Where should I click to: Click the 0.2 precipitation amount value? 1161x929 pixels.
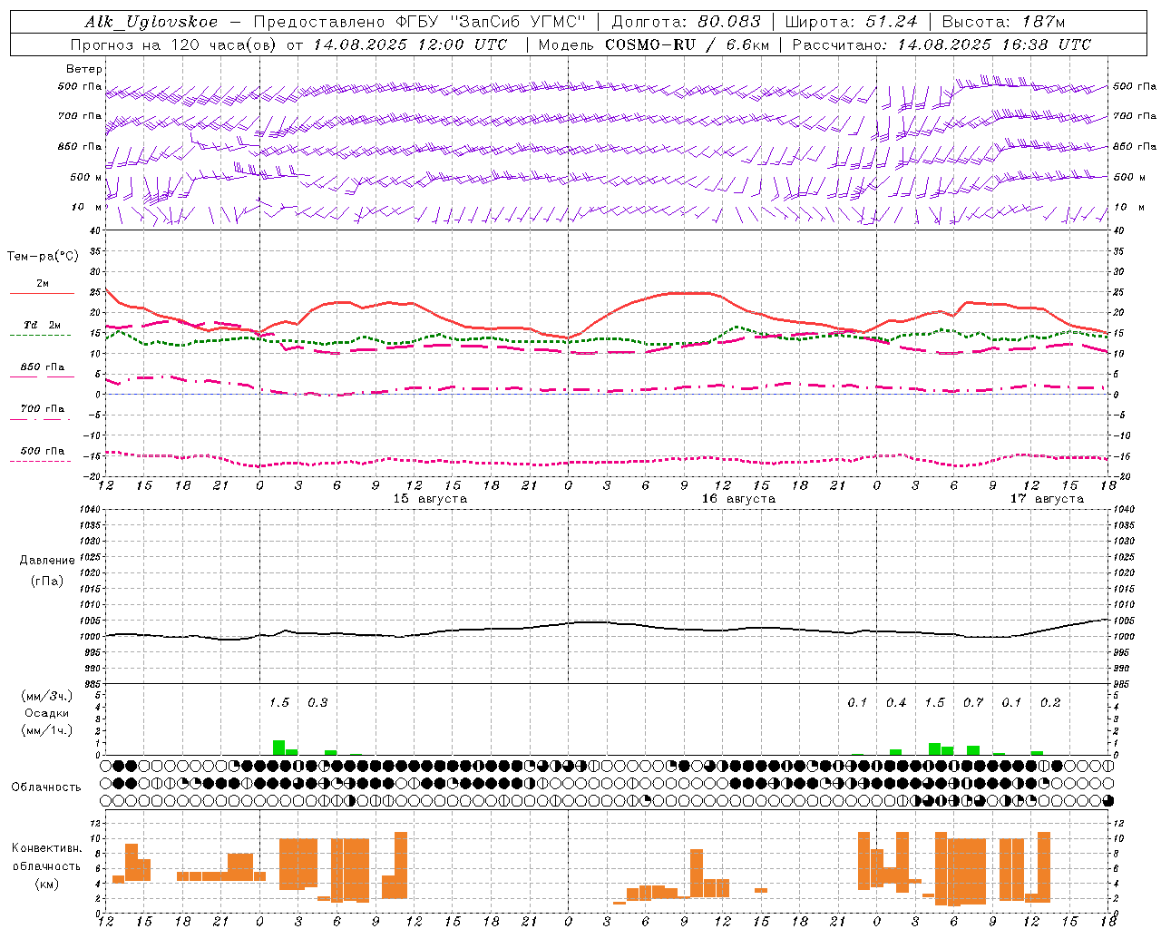click(1050, 703)
